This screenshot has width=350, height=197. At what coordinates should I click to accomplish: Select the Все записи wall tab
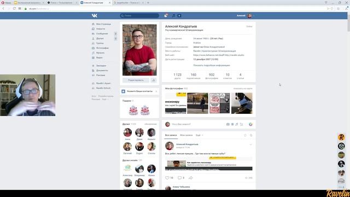[x=171, y=135]
